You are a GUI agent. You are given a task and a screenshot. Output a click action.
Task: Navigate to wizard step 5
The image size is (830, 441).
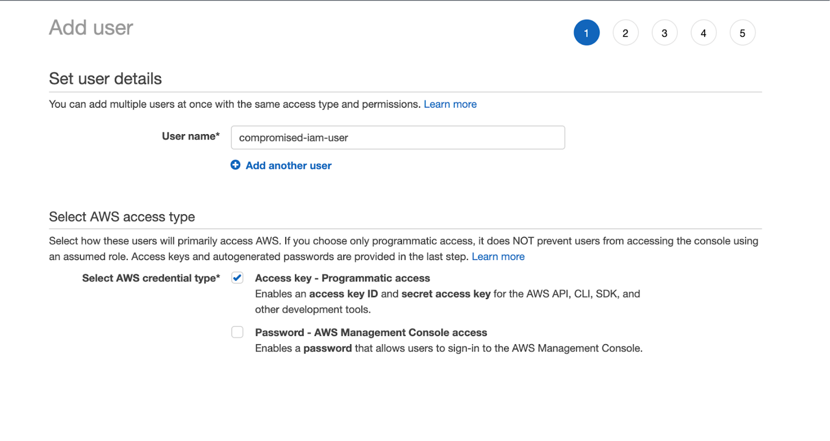coord(742,33)
